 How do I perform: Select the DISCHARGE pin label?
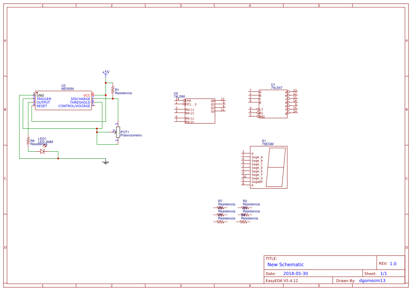[x=80, y=99]
